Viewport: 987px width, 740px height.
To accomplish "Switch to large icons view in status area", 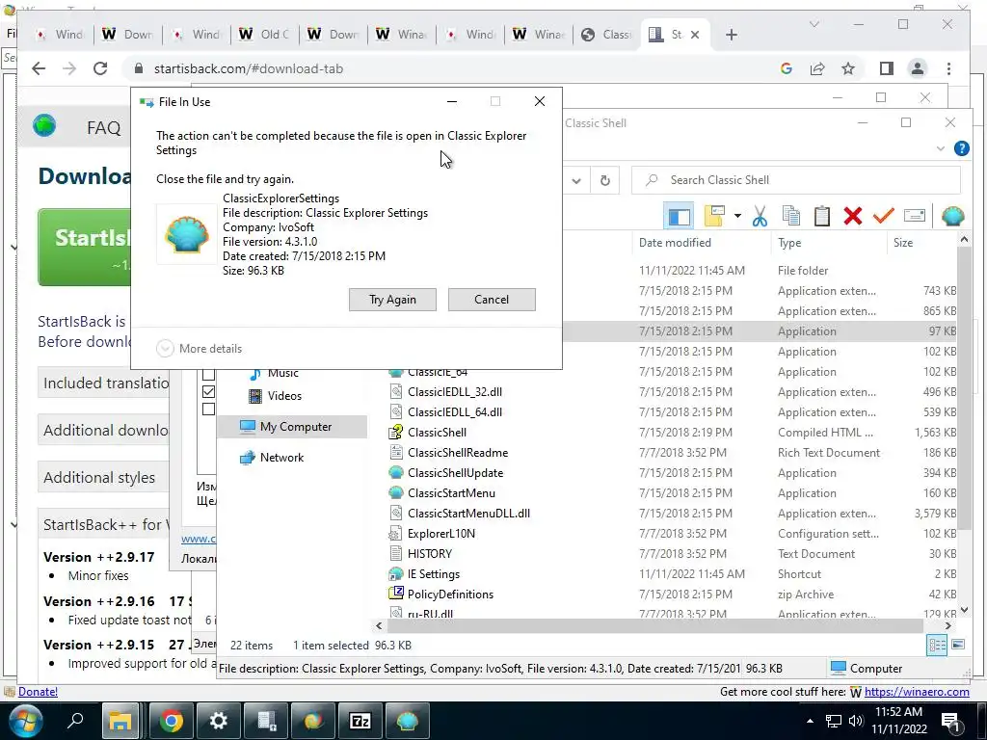I will [x=958, y=645].
